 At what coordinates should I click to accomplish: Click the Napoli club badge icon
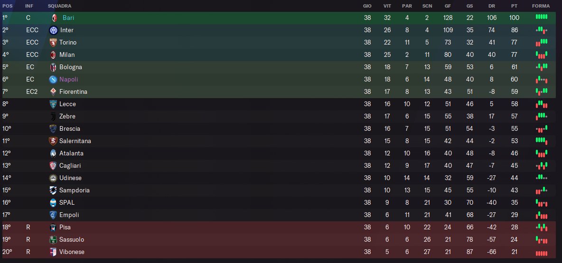point(53,79)
